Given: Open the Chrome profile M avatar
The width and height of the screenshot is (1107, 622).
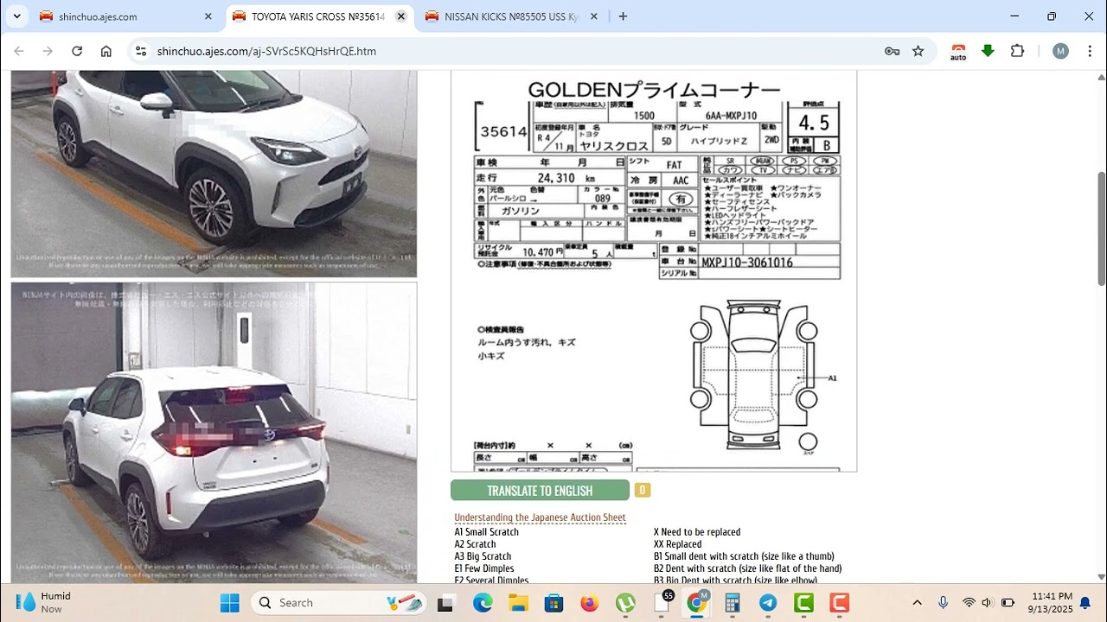Looking at the screenshot, I should click(1060, 51).
